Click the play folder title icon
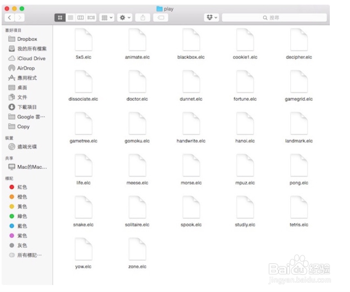350x292 pixels. click(x=159, y=9)
